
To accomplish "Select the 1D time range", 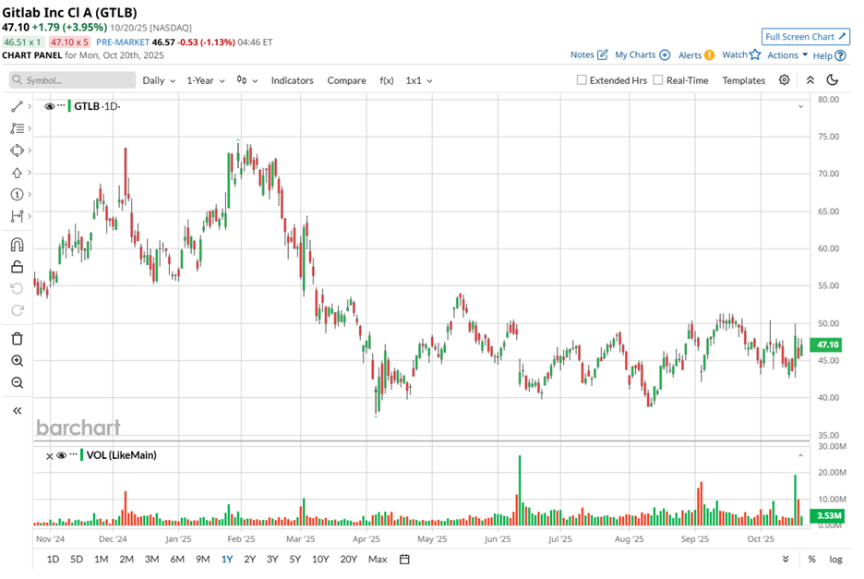I will [x=53, y=560].
